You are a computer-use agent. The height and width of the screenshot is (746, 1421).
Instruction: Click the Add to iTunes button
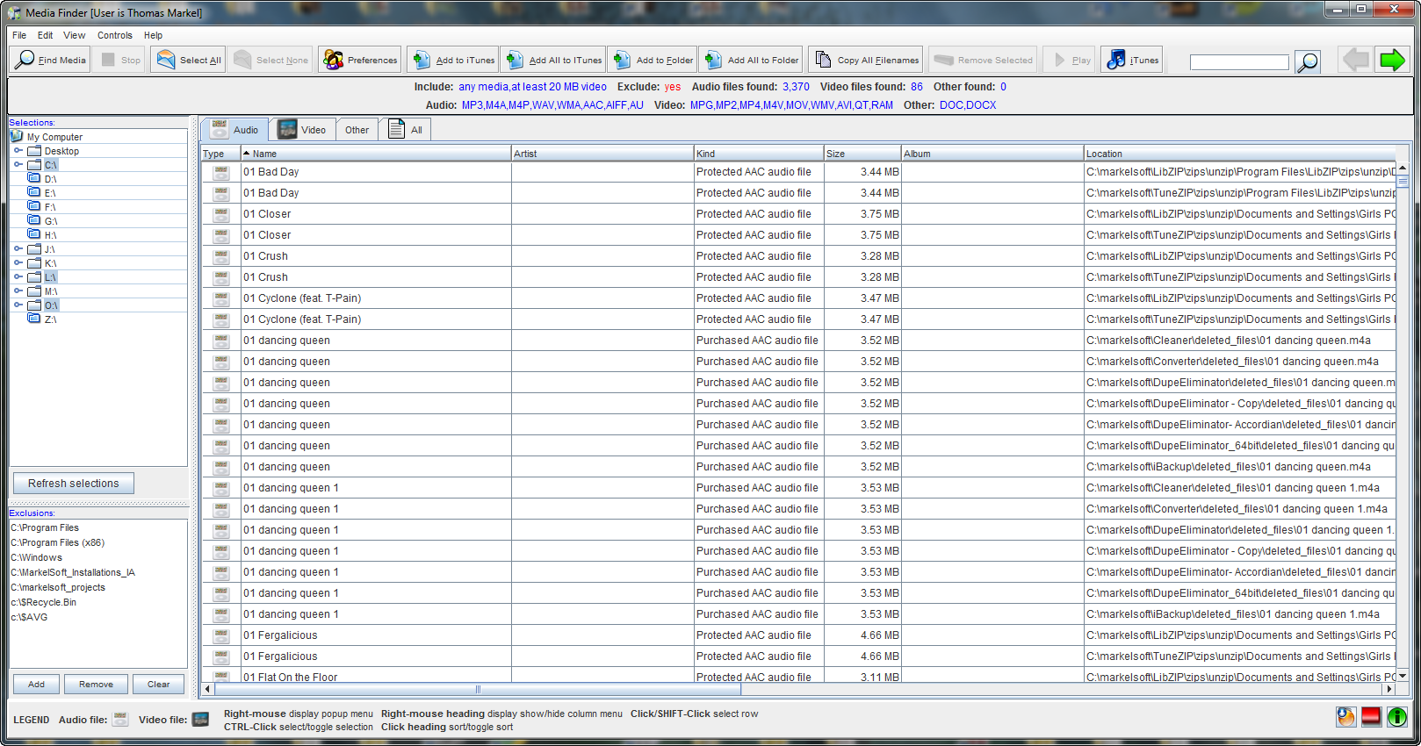click(x=453, y=60)
